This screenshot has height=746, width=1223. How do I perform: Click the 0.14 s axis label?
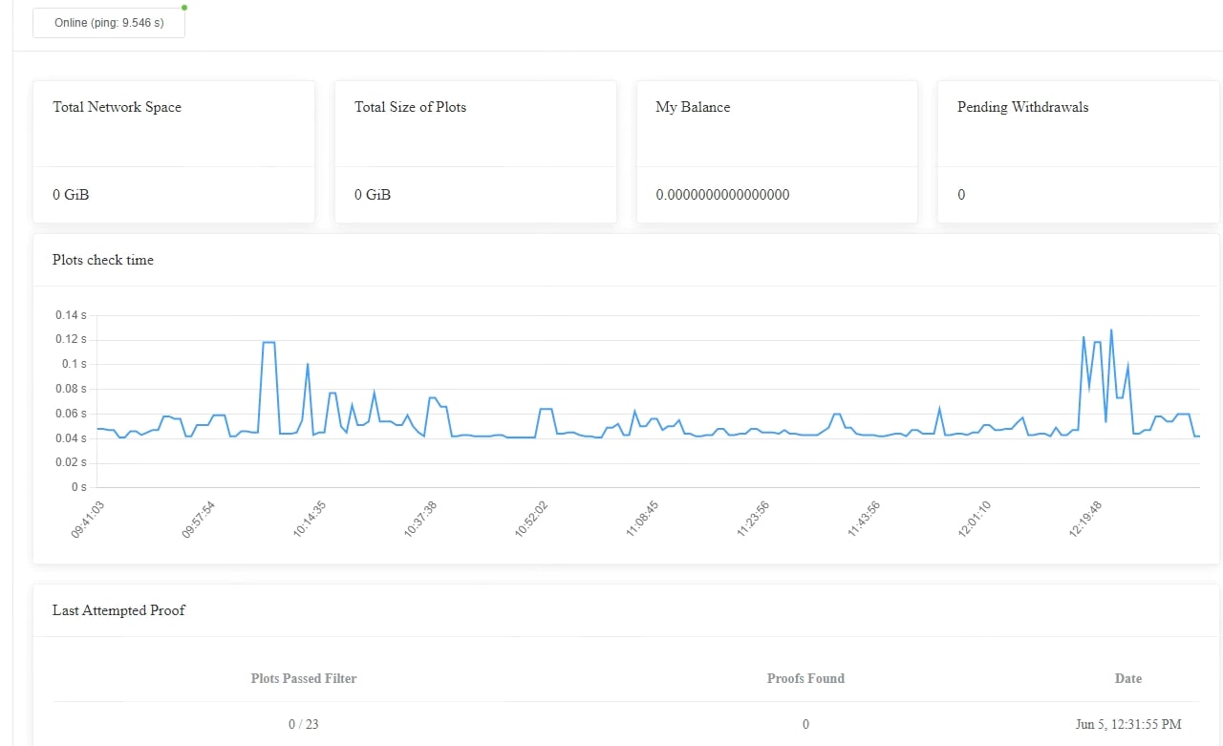pos(71,315)
